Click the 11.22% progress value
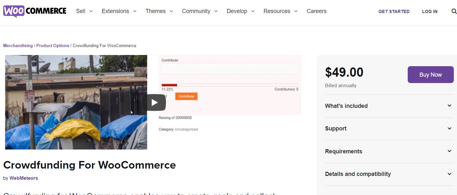This screenshot has height=195, width=457. (167, 89)
